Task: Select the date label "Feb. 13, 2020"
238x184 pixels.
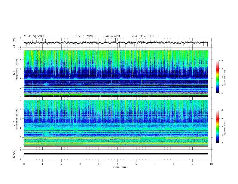Action: pyautogui.click(x=84, y=36)
